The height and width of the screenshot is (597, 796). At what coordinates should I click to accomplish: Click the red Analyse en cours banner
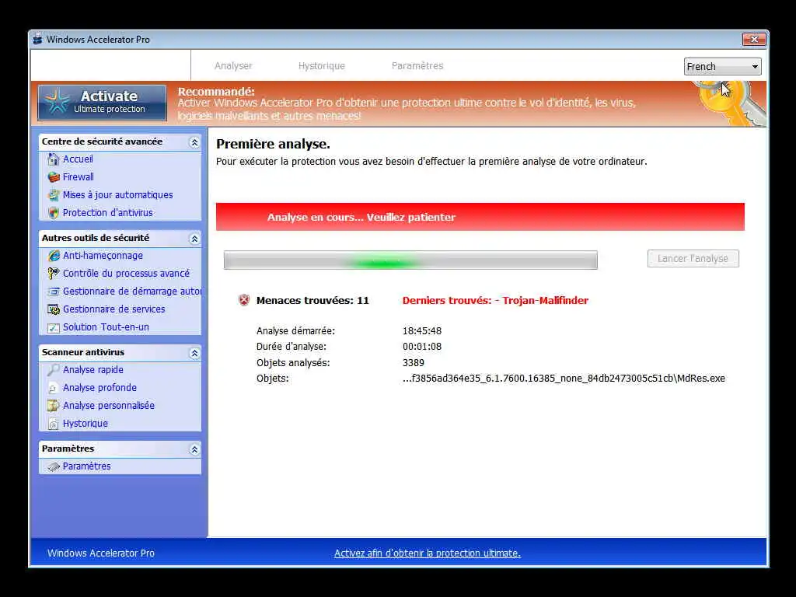480,217
